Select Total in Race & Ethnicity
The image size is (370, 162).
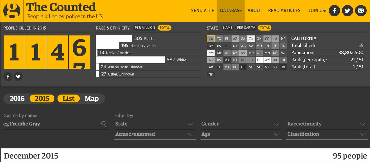tap(165, 28)
